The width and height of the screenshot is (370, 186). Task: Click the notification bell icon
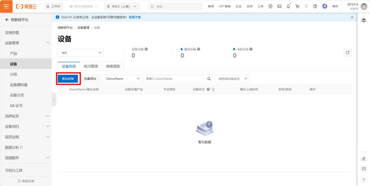pyautogui.click(x=288, y=6)
